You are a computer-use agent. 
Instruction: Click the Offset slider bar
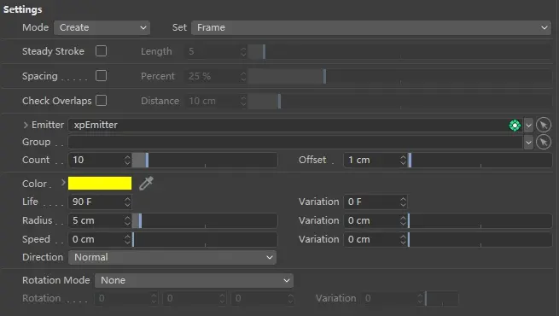pos(480,160)
